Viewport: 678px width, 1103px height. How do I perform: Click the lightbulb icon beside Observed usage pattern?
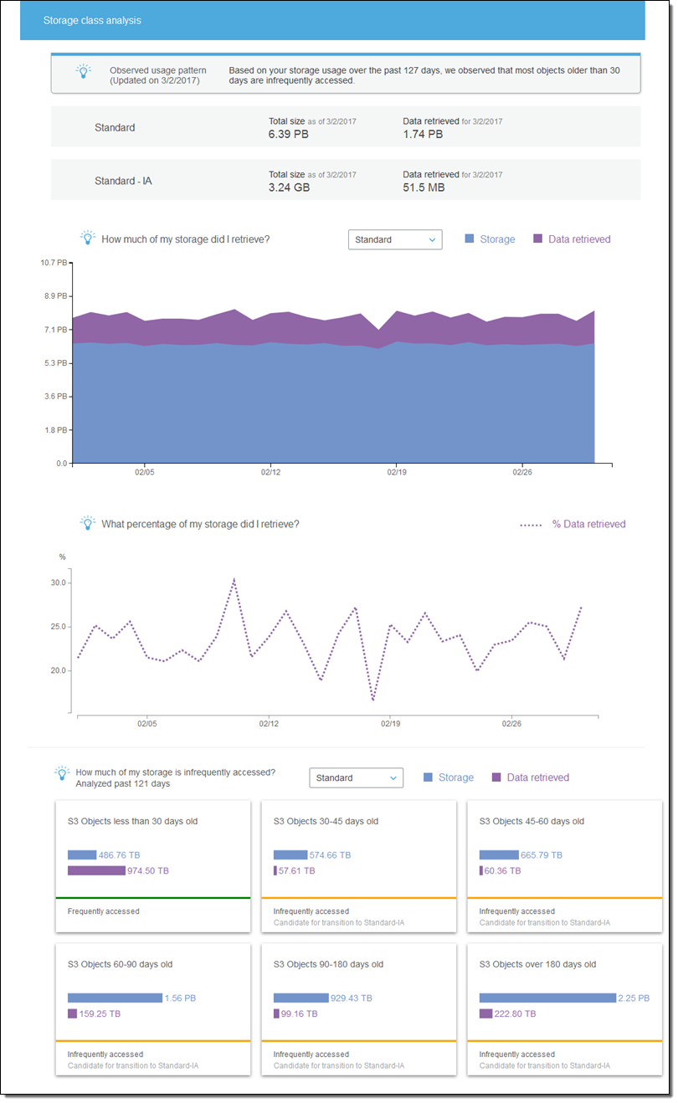click(83, 72)
